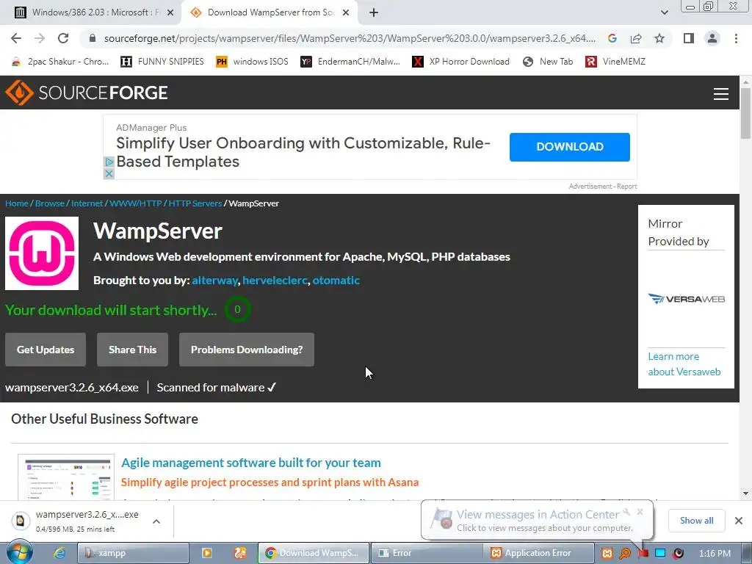Open the Agile management software link

pos(251,463)
